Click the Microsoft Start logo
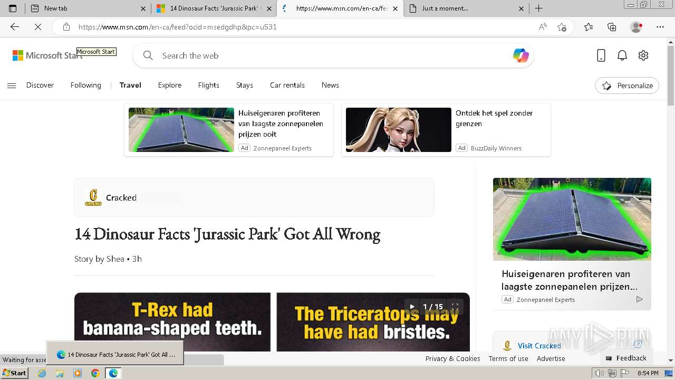The width and height of the screenshot is (675, 380). 47,55
